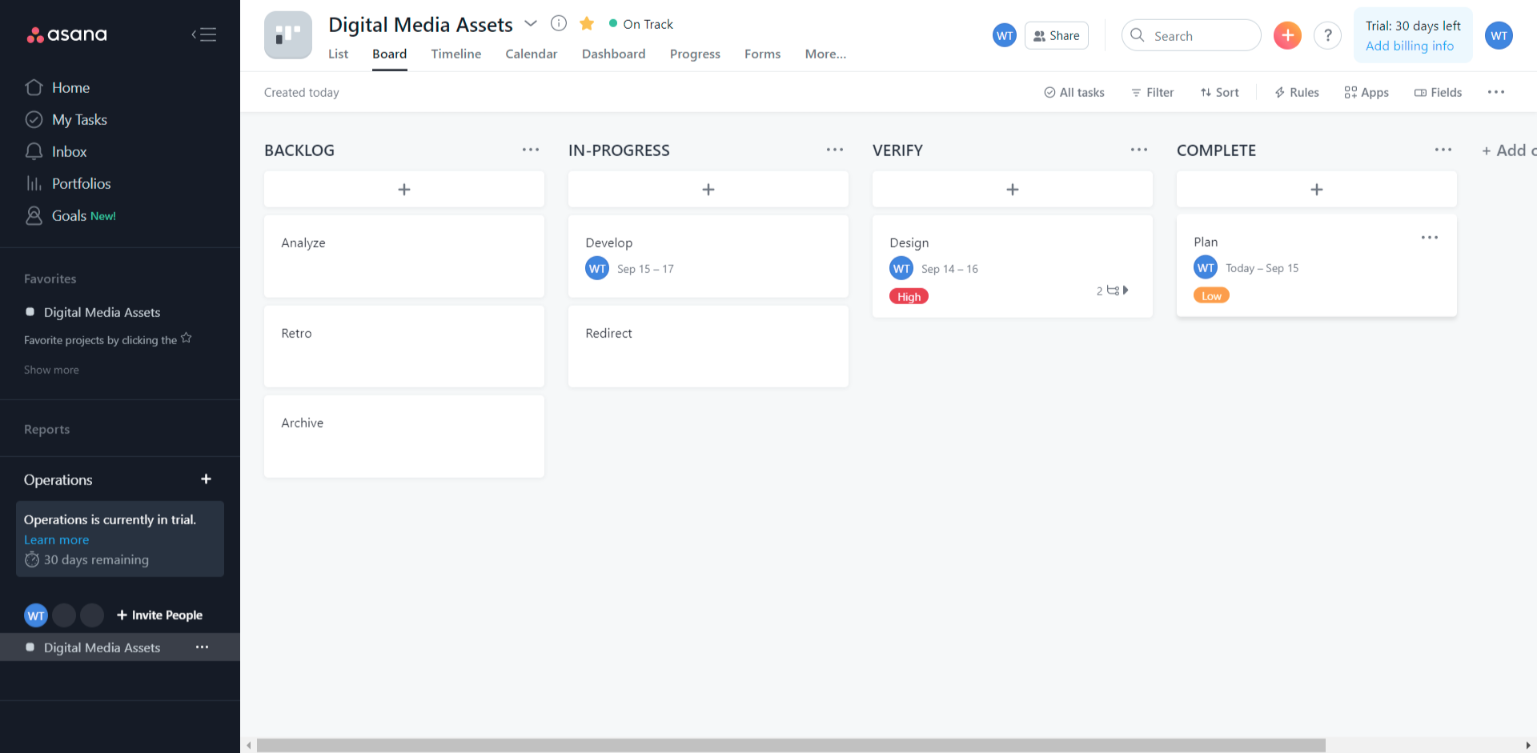Click the horizontal scrollbar at bottom
This screenshot has height=753, width=1537.
click(x=791, y=745)
